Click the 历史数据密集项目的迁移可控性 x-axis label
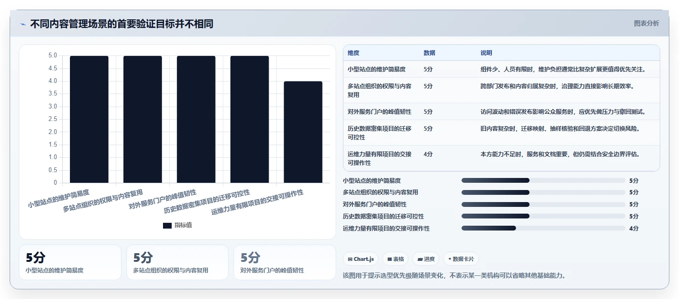 (x=207, y=201)
